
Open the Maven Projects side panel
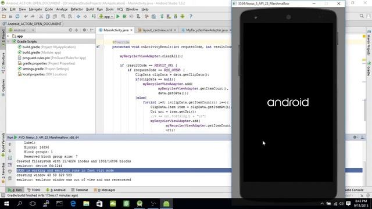pyautogui.click(x=369, y=43)
